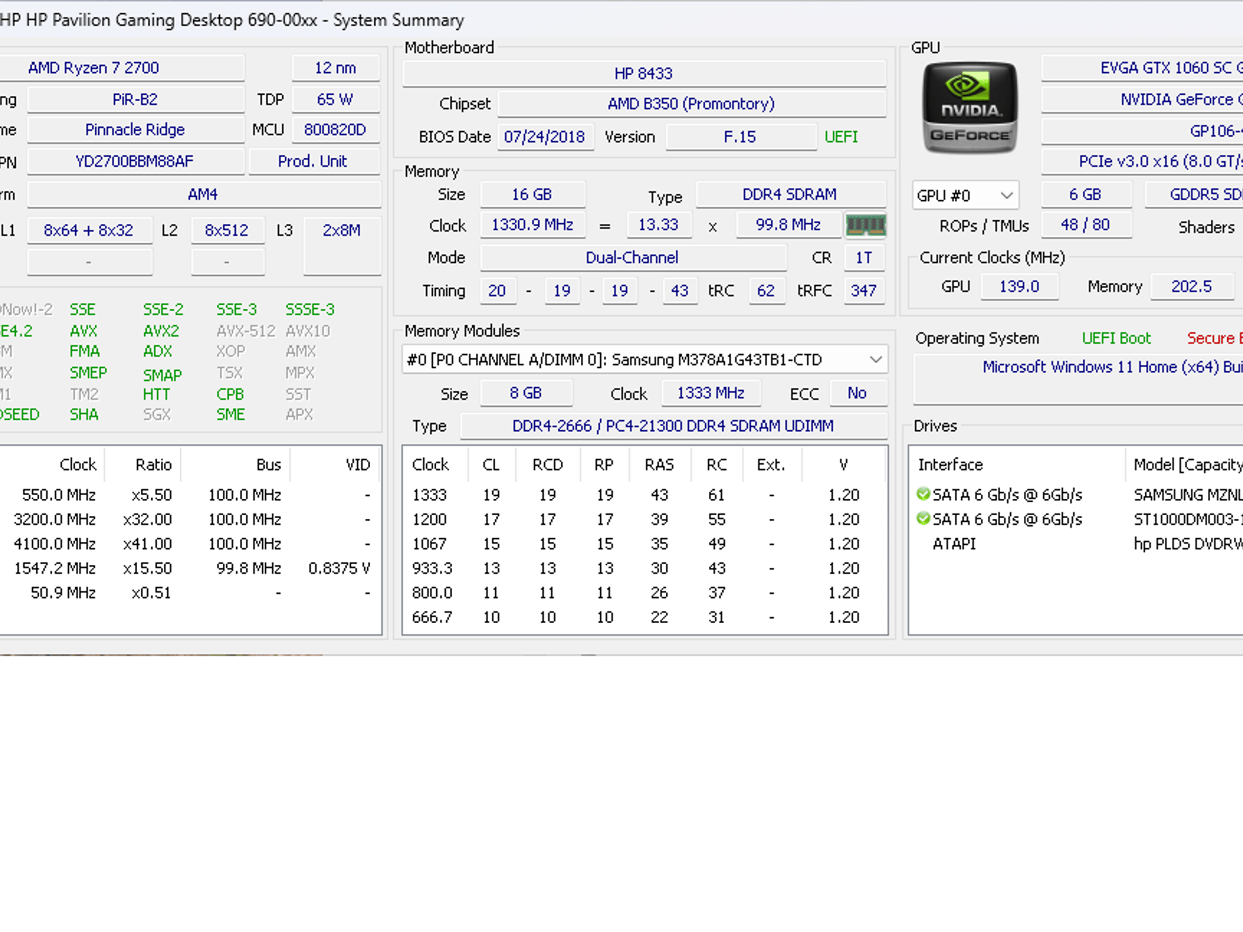The width and height of the screenshot is (1243, 932).
Task: Open the GPU #0 selector dropdown
Action: (x=965, y=195)
